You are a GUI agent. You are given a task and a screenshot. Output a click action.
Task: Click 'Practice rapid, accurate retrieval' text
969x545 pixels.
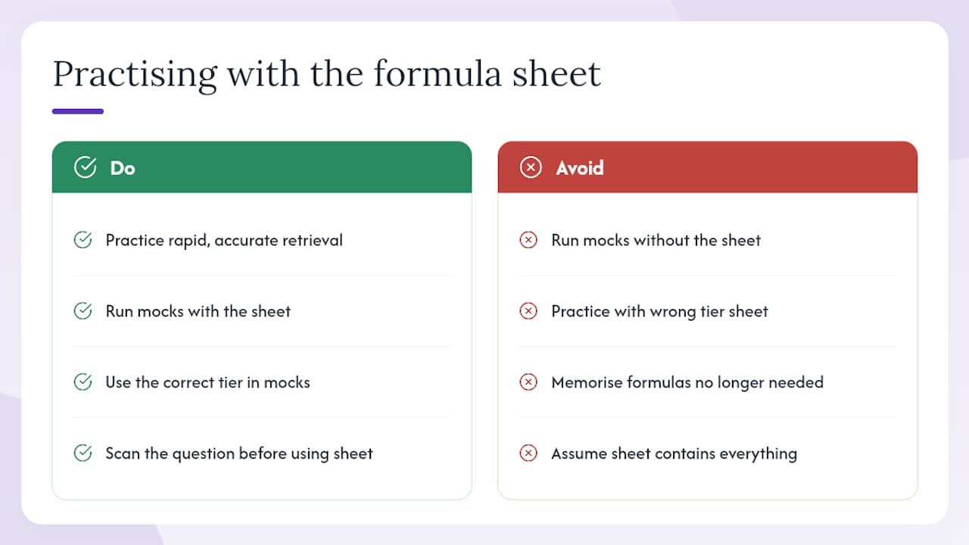pos(224,241)
